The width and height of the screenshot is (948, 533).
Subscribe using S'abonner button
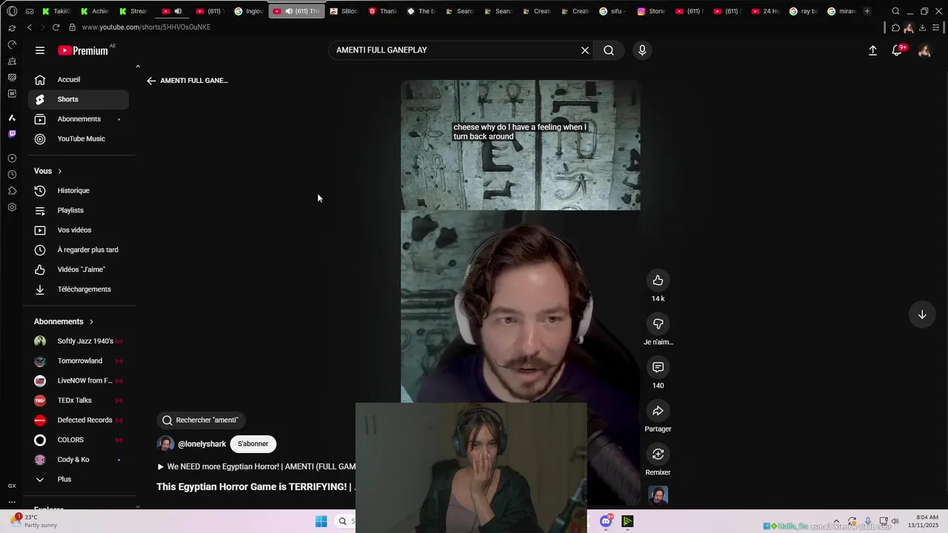(x=253, y=444)
